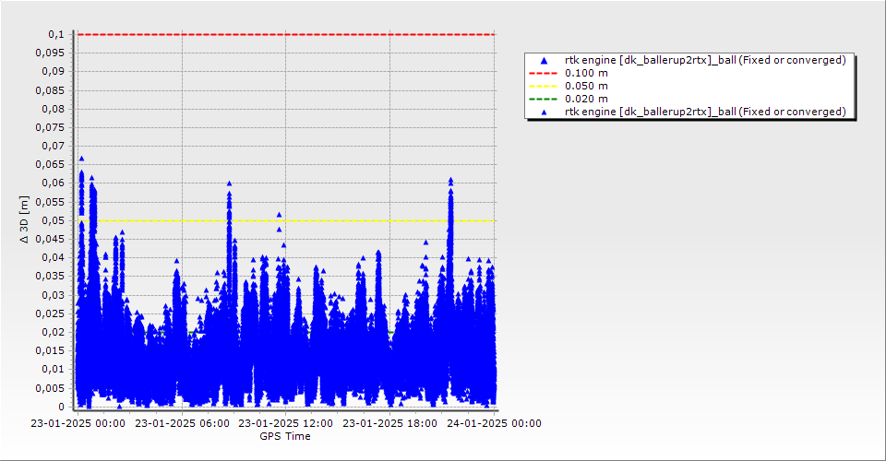Click the '0,055' y-axis tick label
Screen dimensions: 886x461
50,202
